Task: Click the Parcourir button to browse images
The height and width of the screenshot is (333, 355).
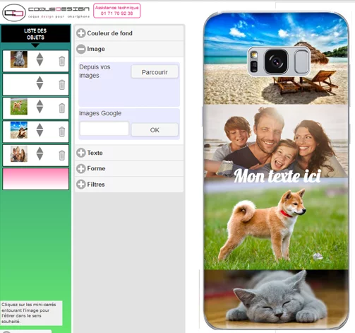Action: point(155,72)
